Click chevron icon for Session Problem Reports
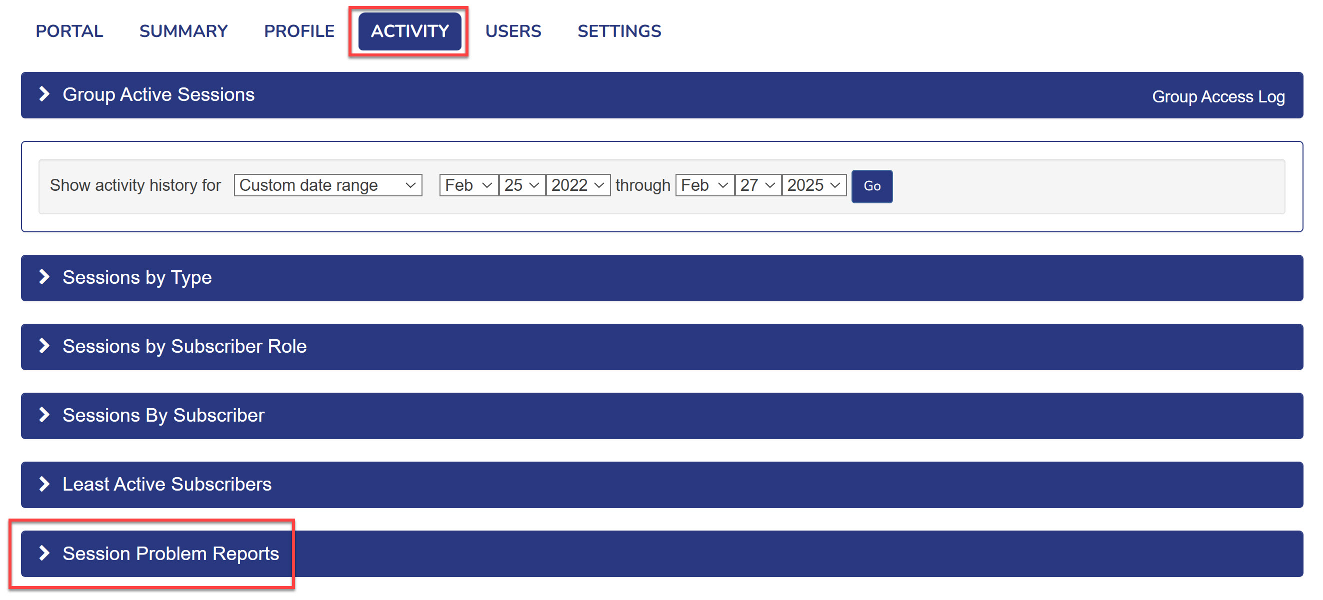The width and height of the screenshot is (1323, 600). [44, 554]
